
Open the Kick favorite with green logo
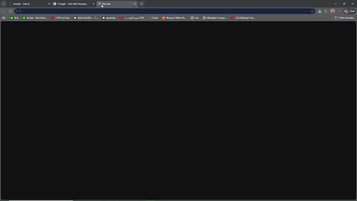point(15,18)
